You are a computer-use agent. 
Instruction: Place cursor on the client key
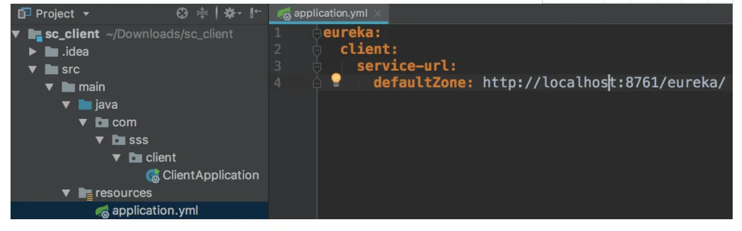click(x=369, y=50)
